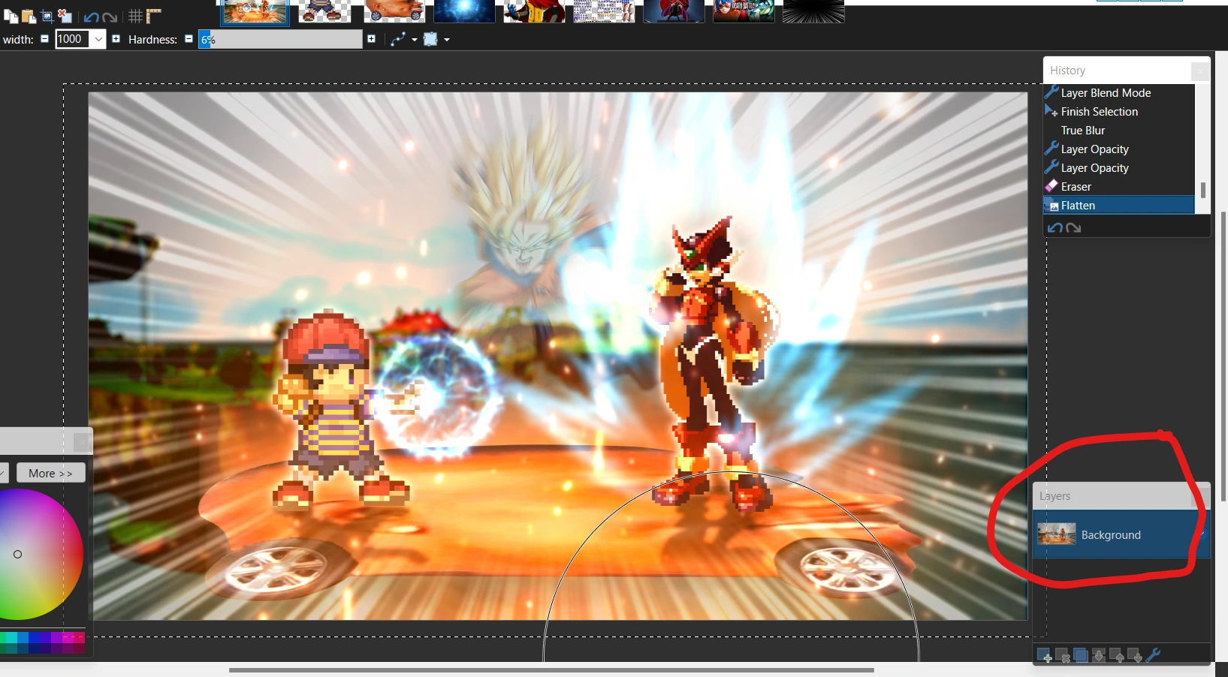Increase Hardness with plus button
This screenshot has height=677, width=1228.
click(x=371, y=39)
